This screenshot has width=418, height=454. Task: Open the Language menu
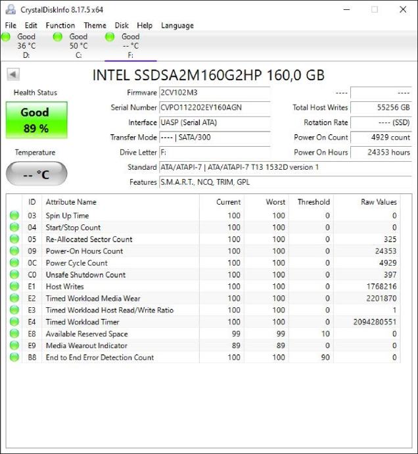coord(177,26)
